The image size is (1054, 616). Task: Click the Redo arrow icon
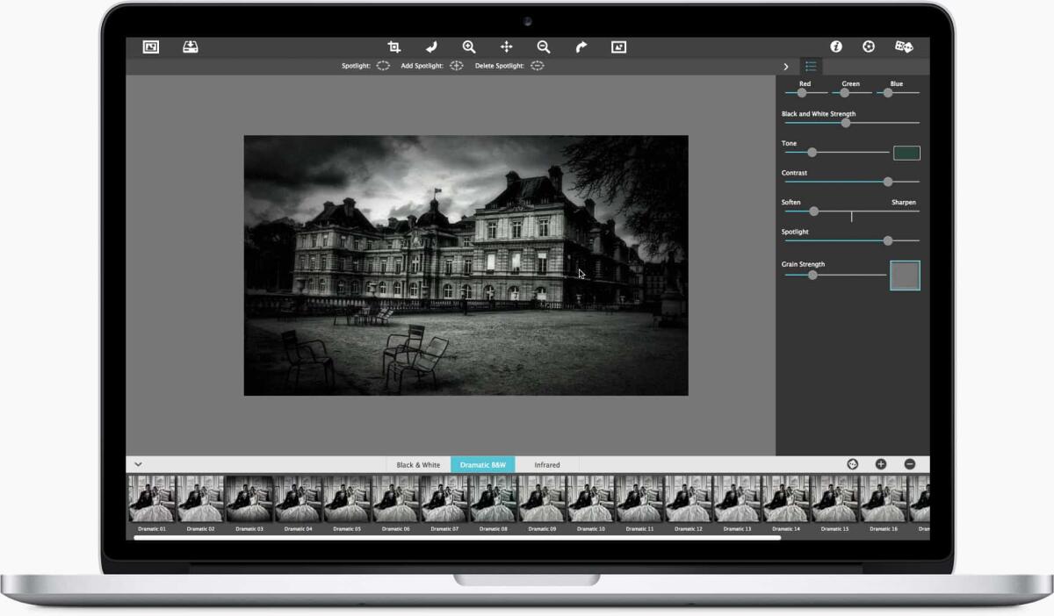pos(581,47)
